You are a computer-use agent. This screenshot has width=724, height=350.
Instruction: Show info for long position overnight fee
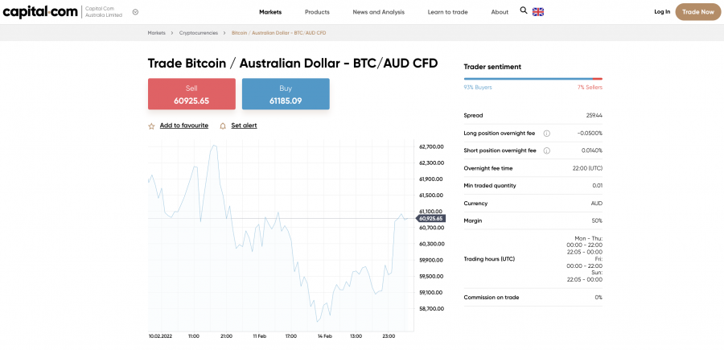tap(547, 133)
